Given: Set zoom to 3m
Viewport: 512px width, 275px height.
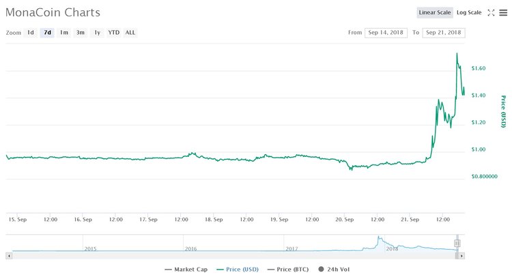Looking at the screenshot, I should pyautogui.click(x=81, y=33).
